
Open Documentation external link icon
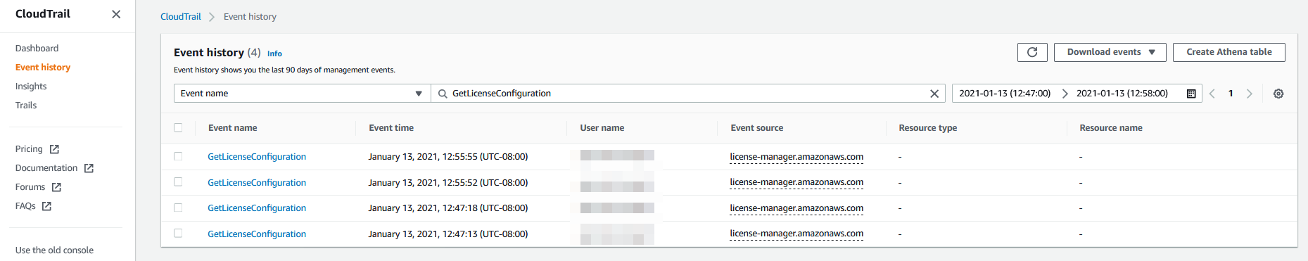pos(89,168)
